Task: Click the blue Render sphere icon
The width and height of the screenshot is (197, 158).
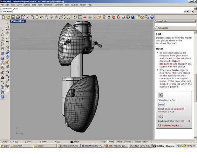Action: tap(133, 17)
